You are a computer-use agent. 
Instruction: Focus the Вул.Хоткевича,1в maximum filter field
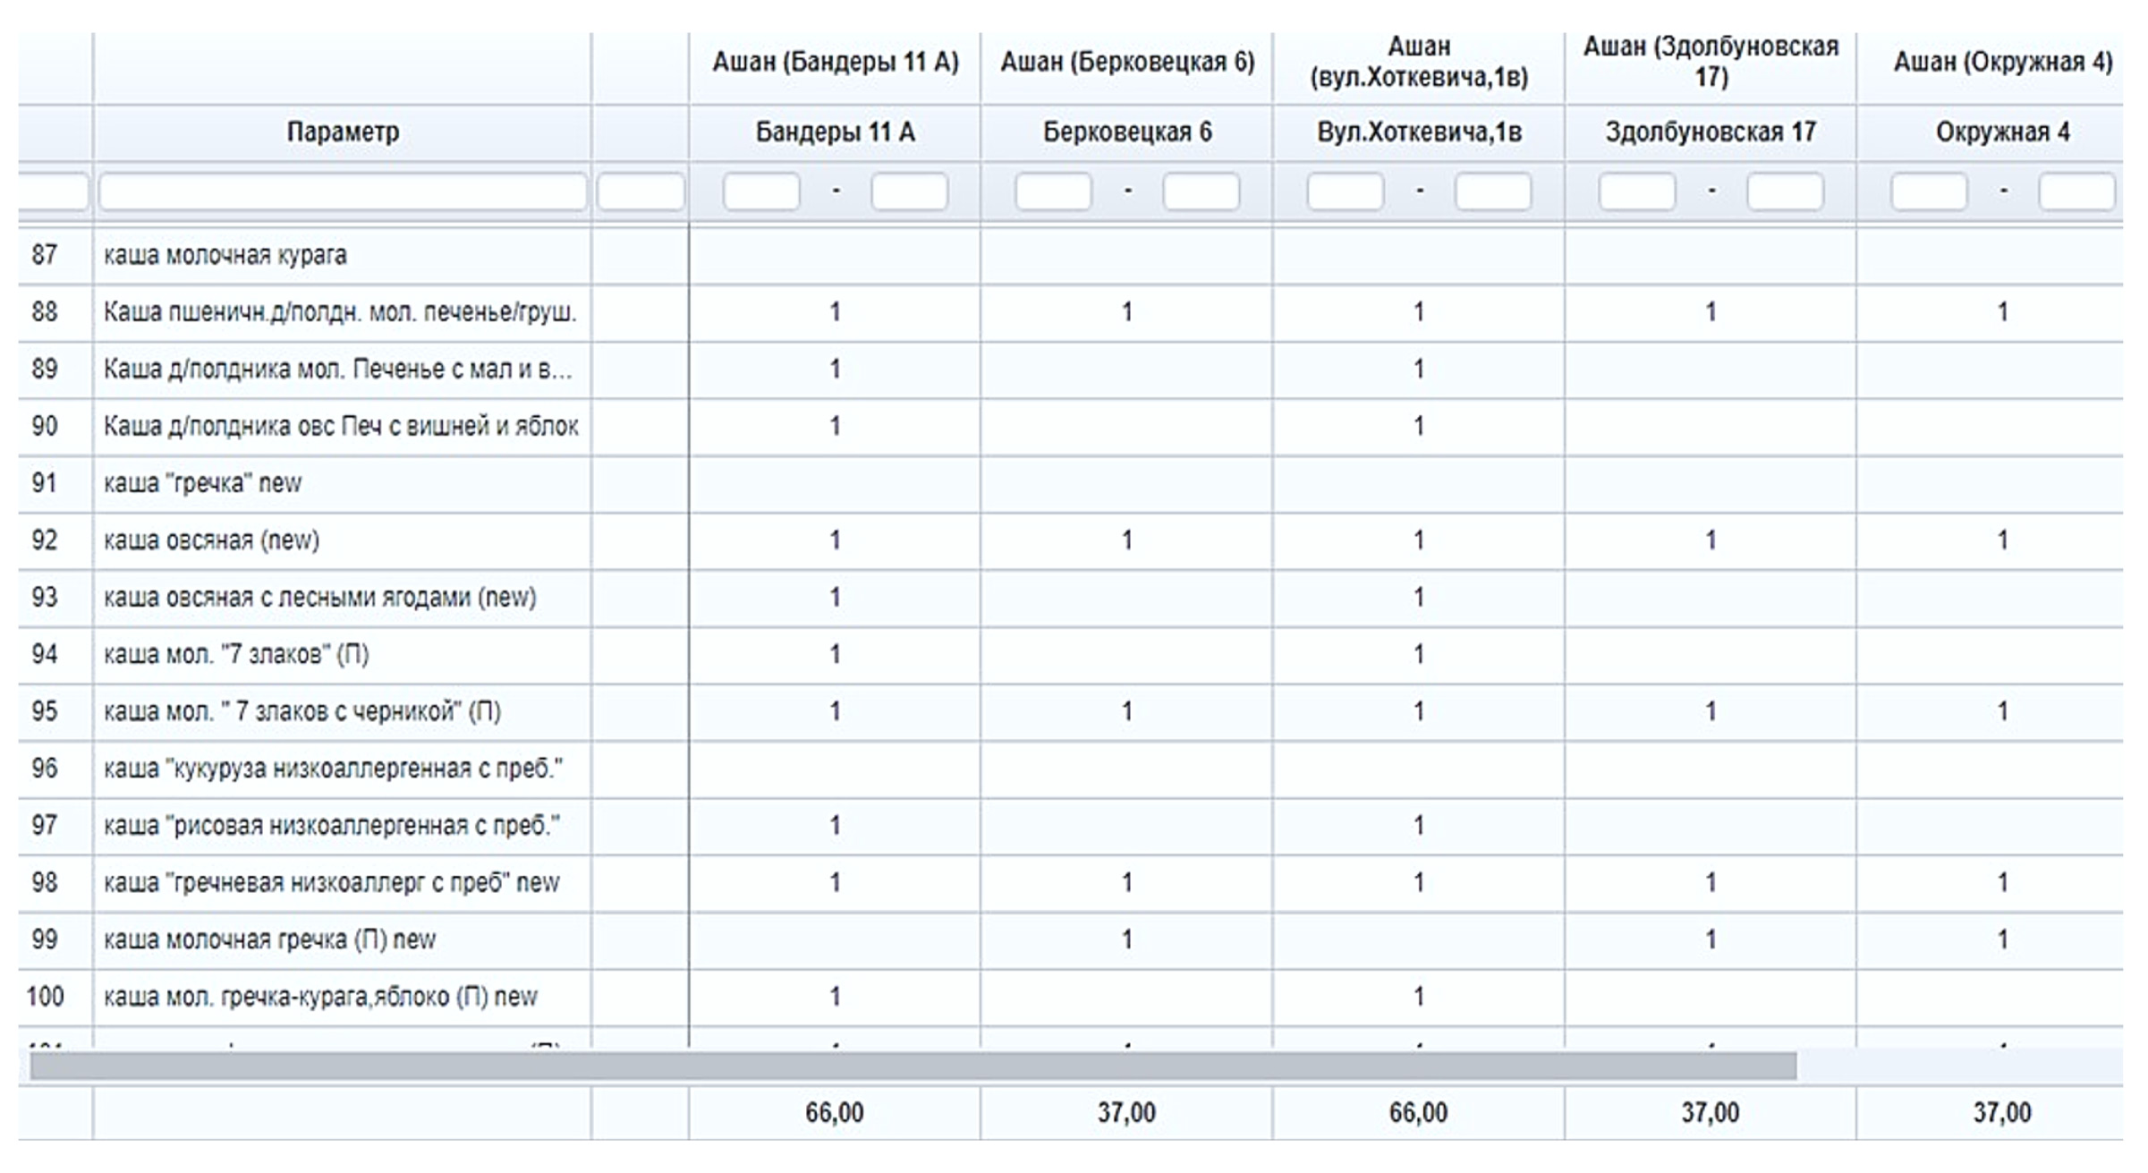[1493, 191]
